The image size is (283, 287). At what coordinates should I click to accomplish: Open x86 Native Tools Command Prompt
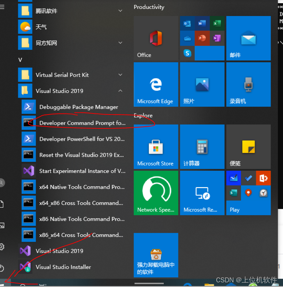(x=74, y=219)
